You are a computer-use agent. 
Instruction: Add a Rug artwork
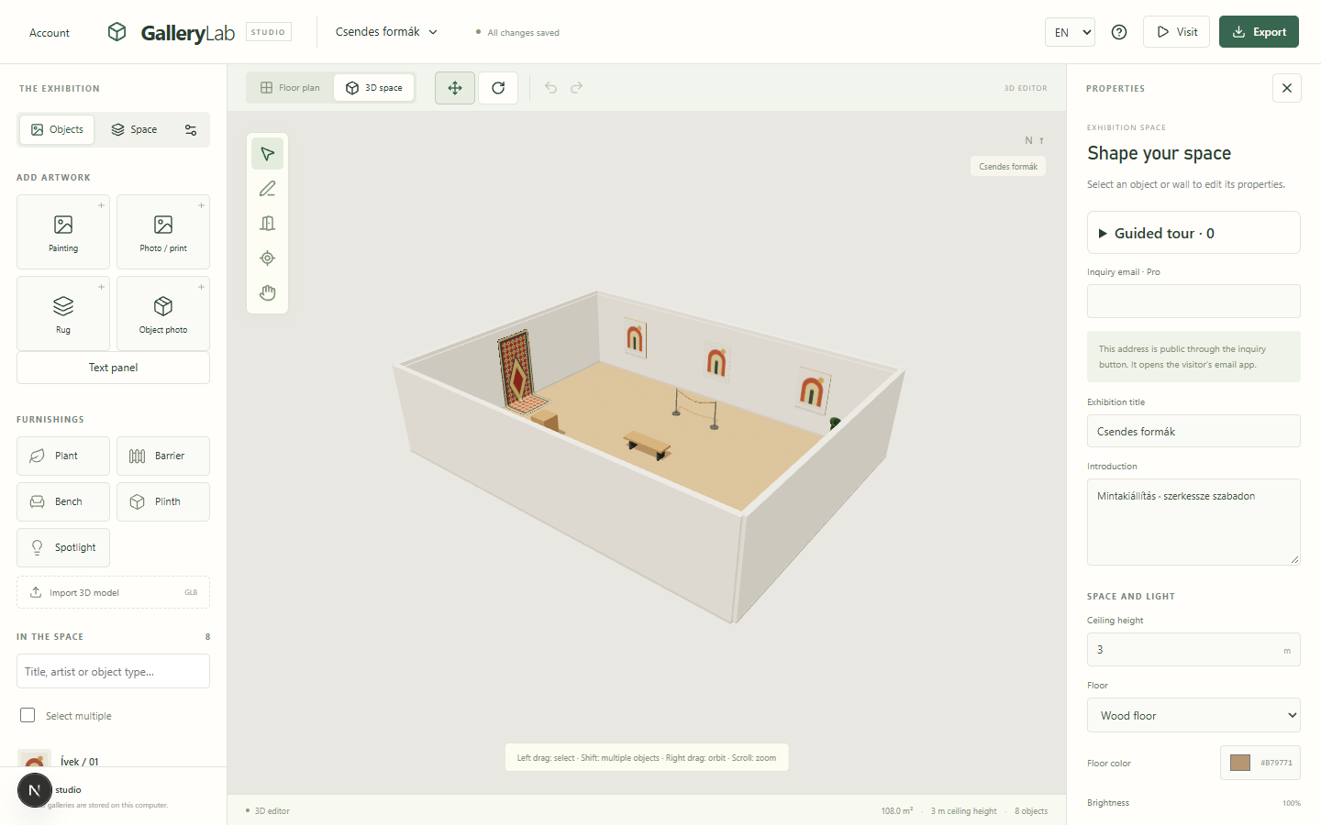click(x=63, y=313)
